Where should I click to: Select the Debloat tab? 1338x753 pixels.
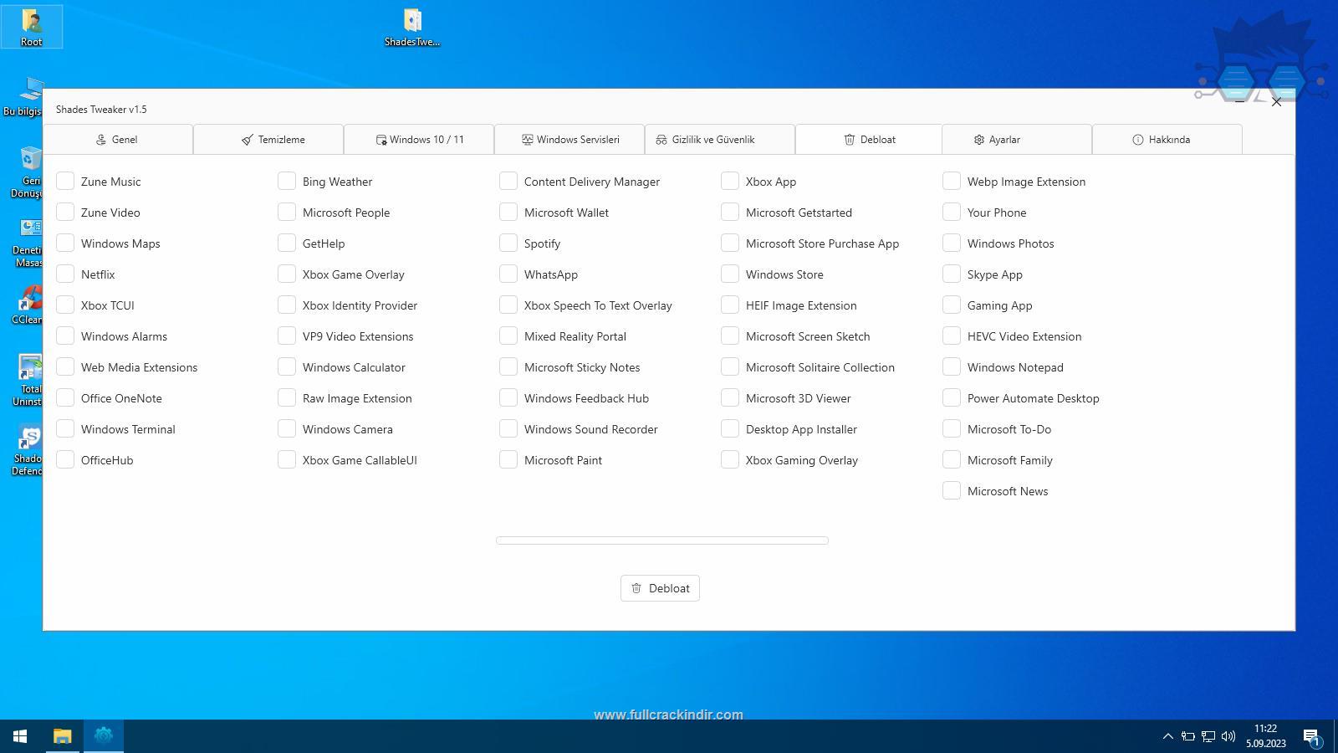[869, 140]
